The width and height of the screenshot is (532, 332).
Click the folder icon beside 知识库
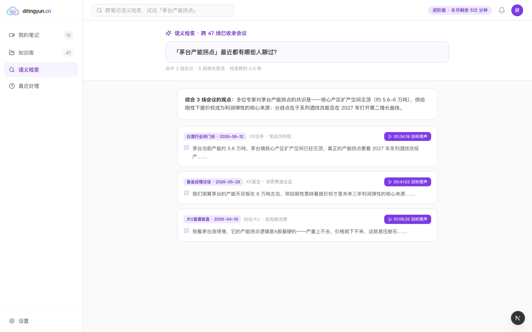click(x=12, y=53)
